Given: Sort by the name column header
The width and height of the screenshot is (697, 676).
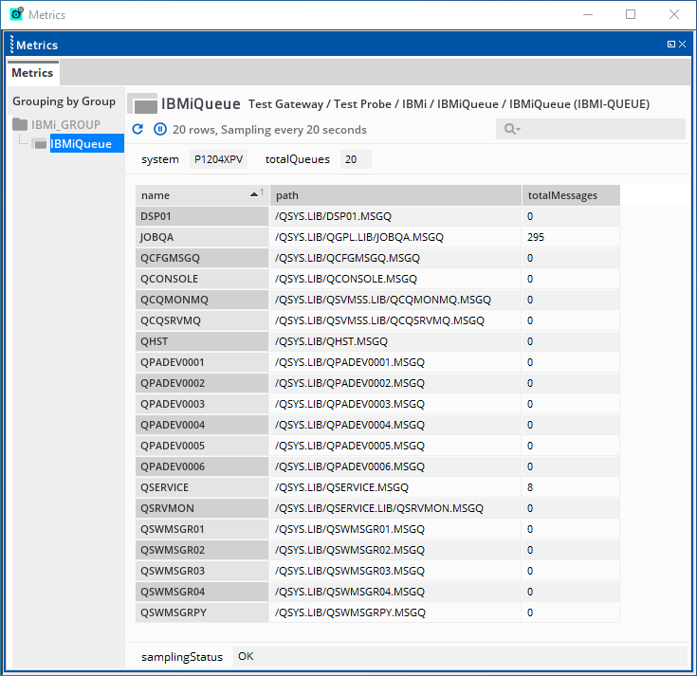Looking at the screenshot, I should click(194, 195).
